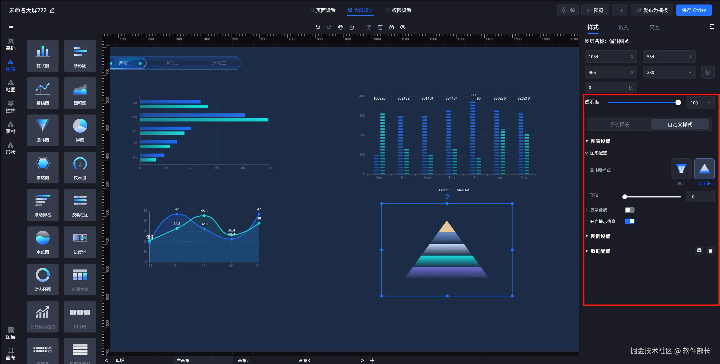
Task: Select the pyramid (金字塔) funnel style
Action: coord(704,169)
